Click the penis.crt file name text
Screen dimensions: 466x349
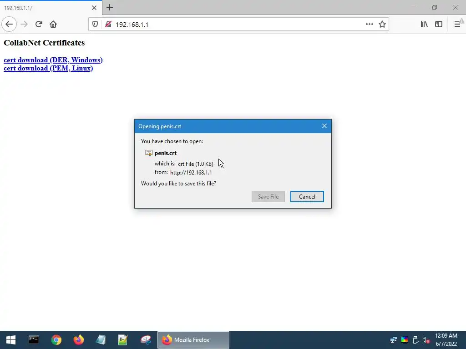tap(166, 153)
